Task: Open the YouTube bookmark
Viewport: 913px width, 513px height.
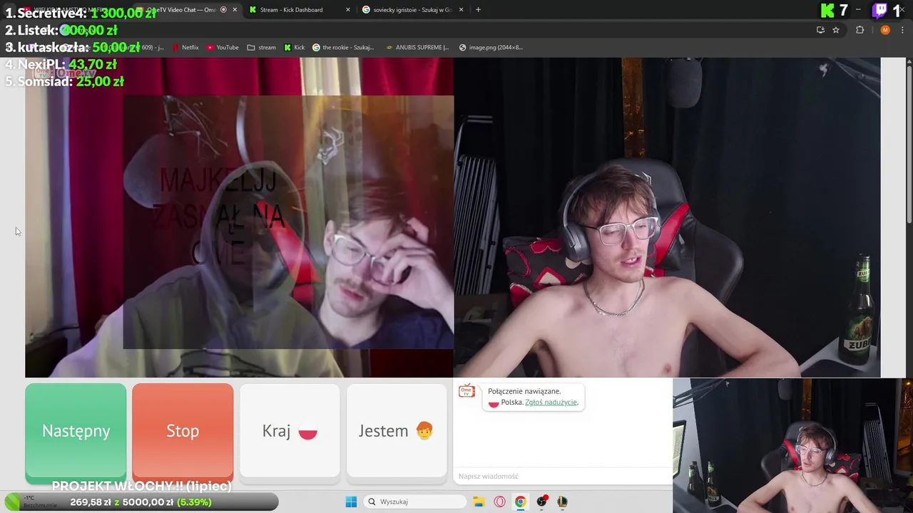Action: coord(223,48)
